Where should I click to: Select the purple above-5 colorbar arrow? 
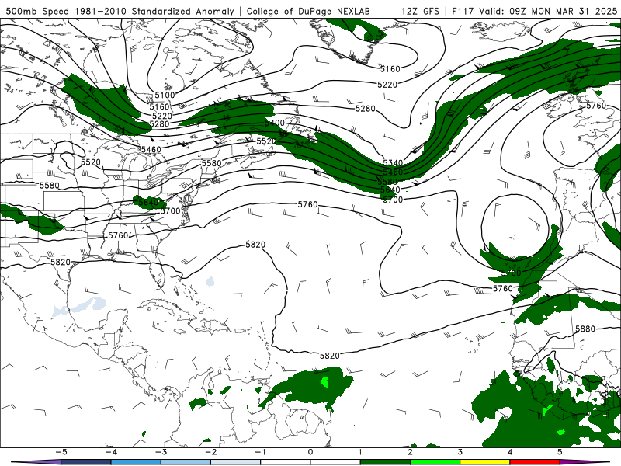click(585, 462)
